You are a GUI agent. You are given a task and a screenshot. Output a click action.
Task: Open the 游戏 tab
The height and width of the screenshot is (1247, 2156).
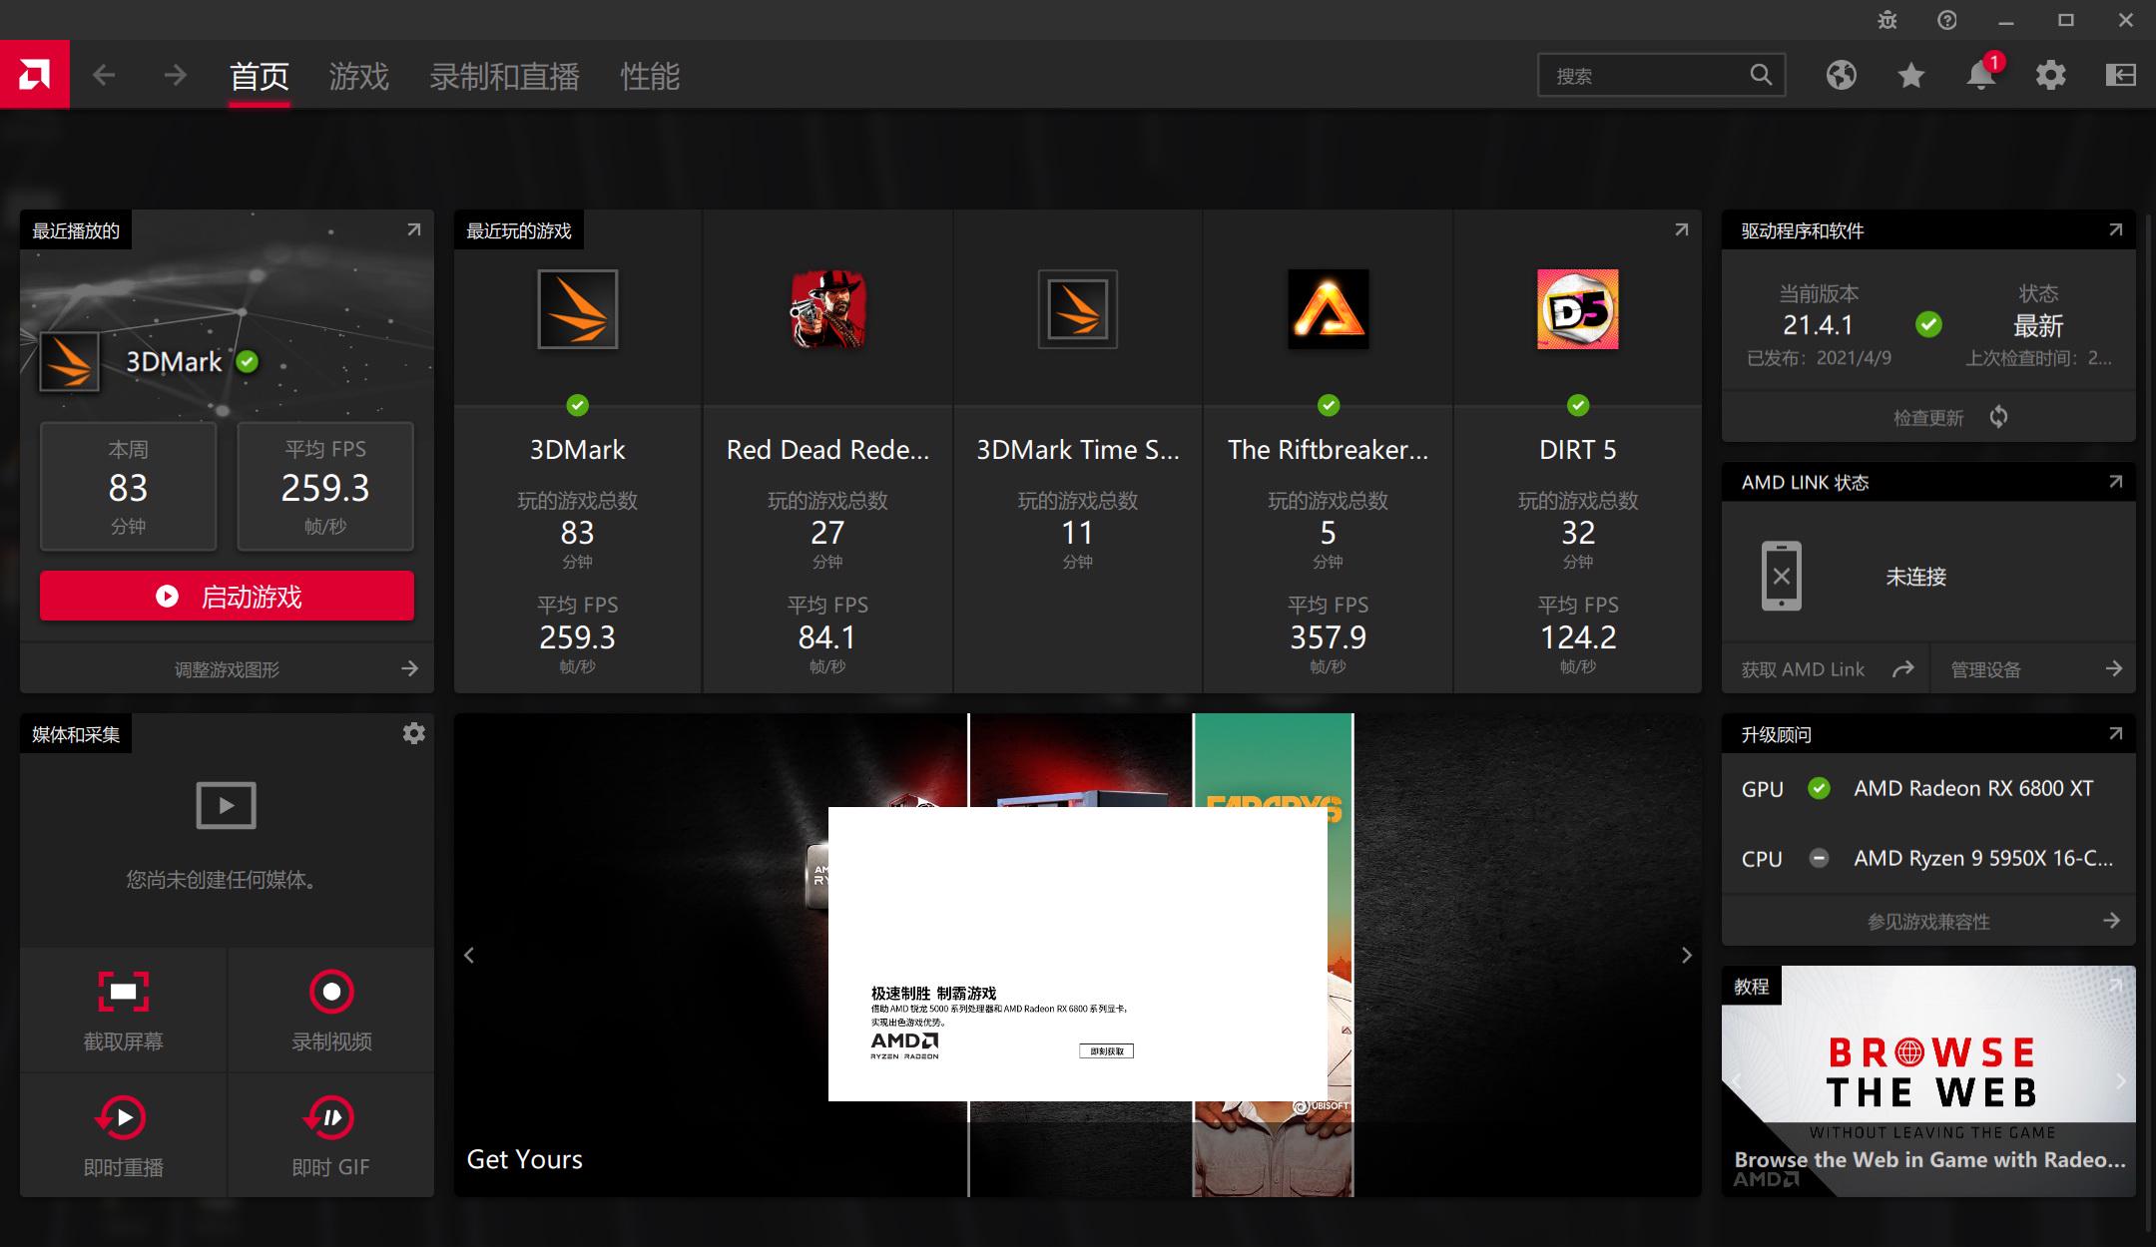359,75
